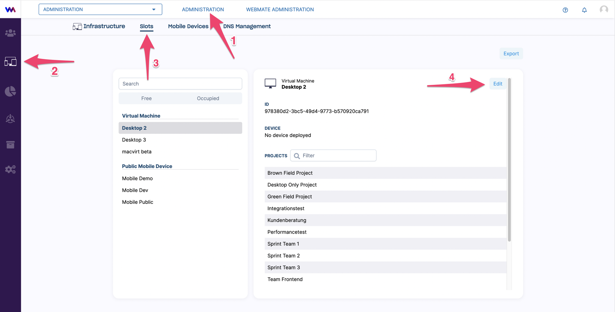Click the Kundenberatung project row

click(x=386, y=220)
